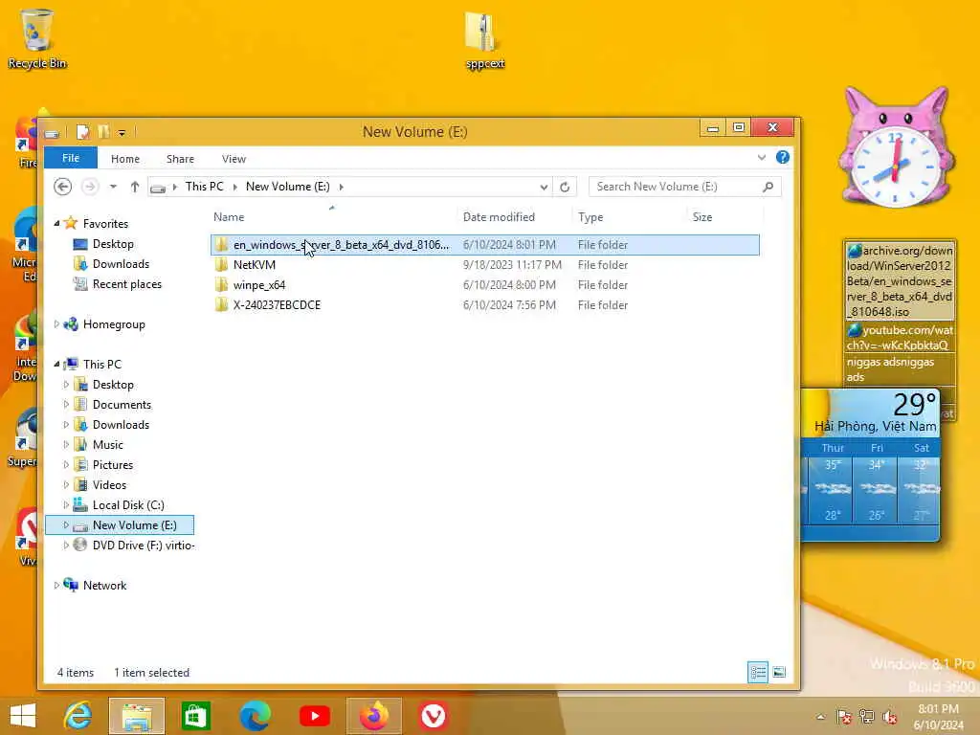Expand the ribbon with the chevron
The height and width of the screenshot is (735, 980).
click(x=761, y=158)
